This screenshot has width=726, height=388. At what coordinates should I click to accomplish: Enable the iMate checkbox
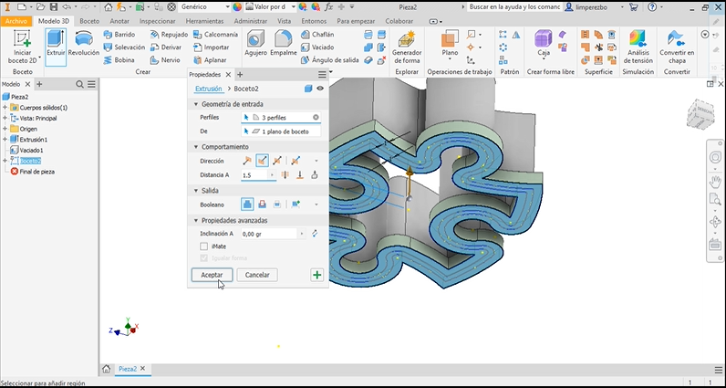pos(203,246)
